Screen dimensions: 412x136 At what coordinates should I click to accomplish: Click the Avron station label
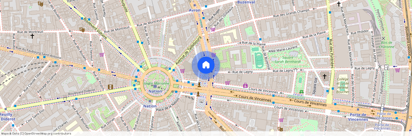(195, 10)
